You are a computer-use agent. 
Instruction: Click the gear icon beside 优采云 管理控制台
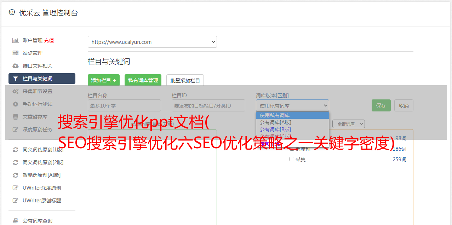point(12,12)
